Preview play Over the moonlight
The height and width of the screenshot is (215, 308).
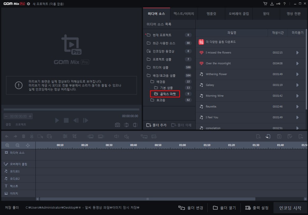point(297,63)
